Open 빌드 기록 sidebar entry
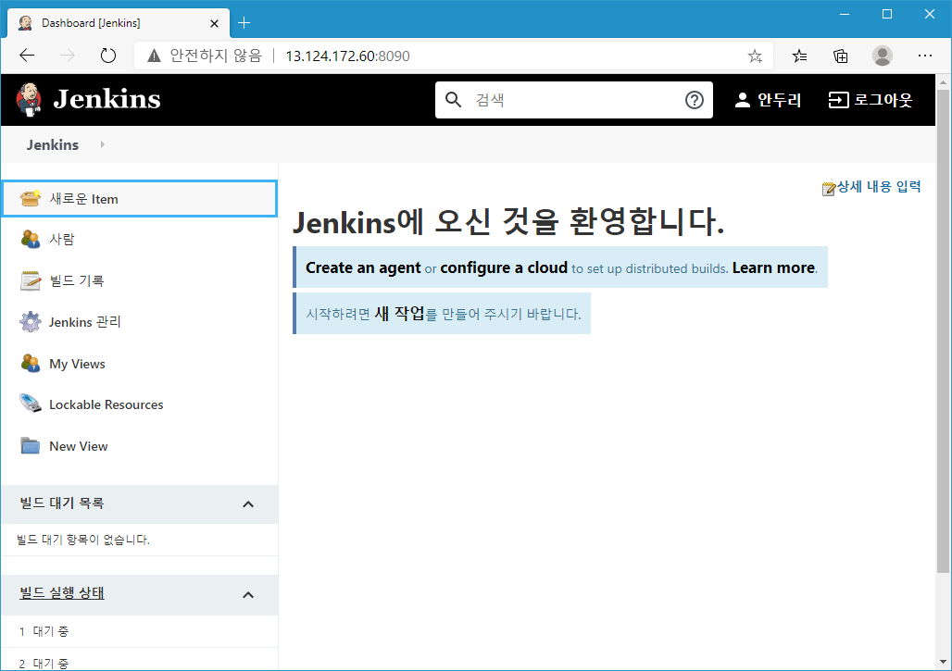This screenshot has height=671, width=952. [x=77, y=280]
